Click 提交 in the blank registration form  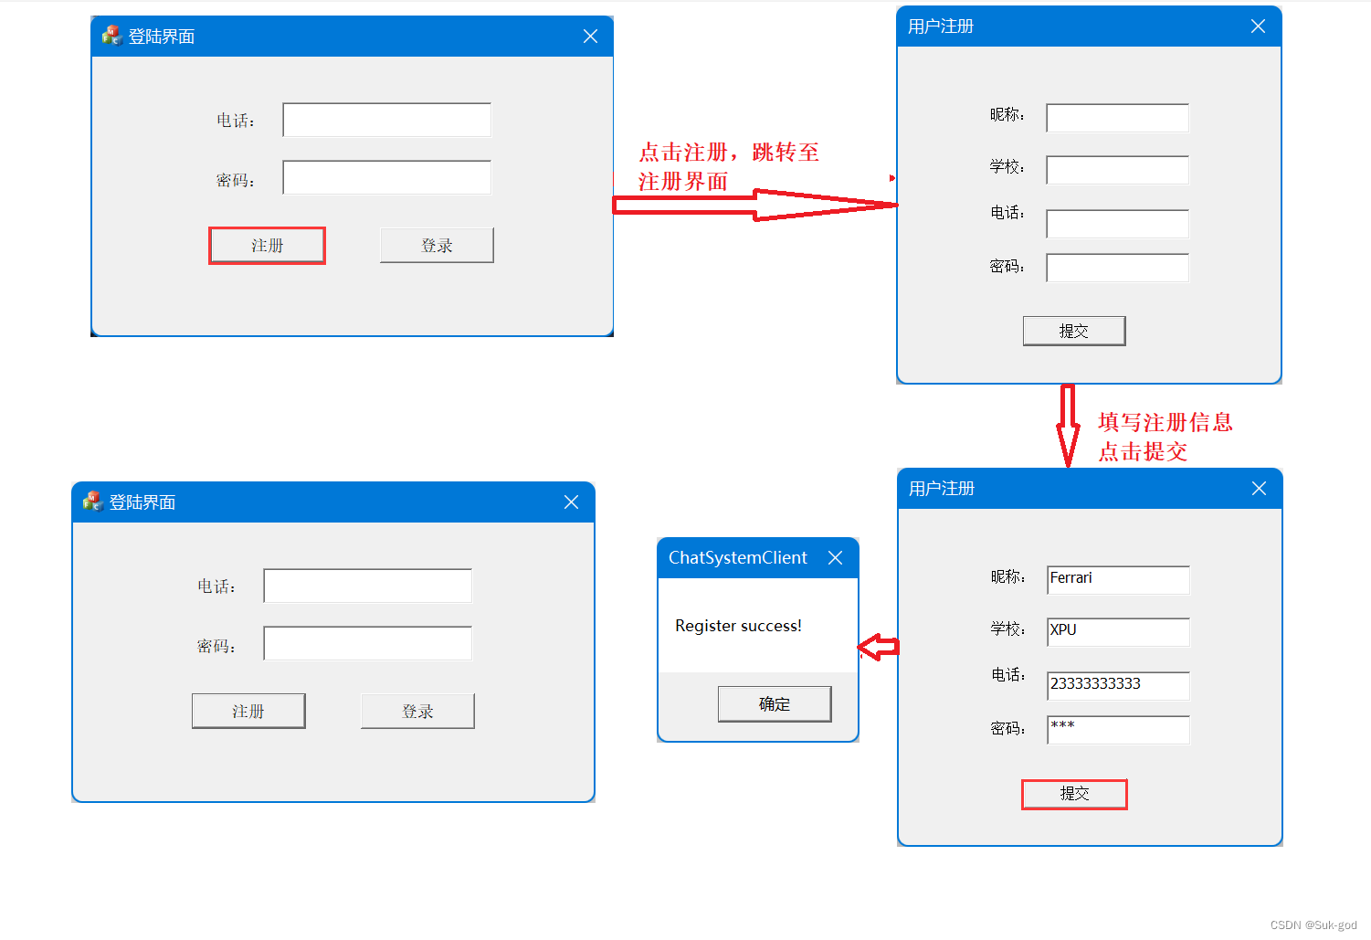click(1074, 331)
